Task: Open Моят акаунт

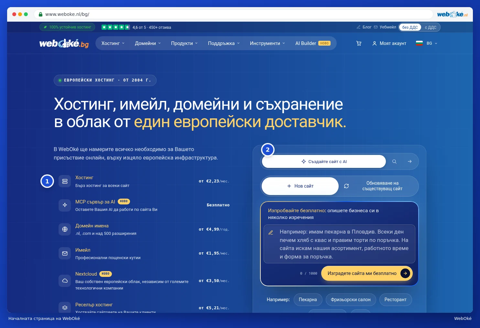Action: pyautogui.click(x=389, y=43)
